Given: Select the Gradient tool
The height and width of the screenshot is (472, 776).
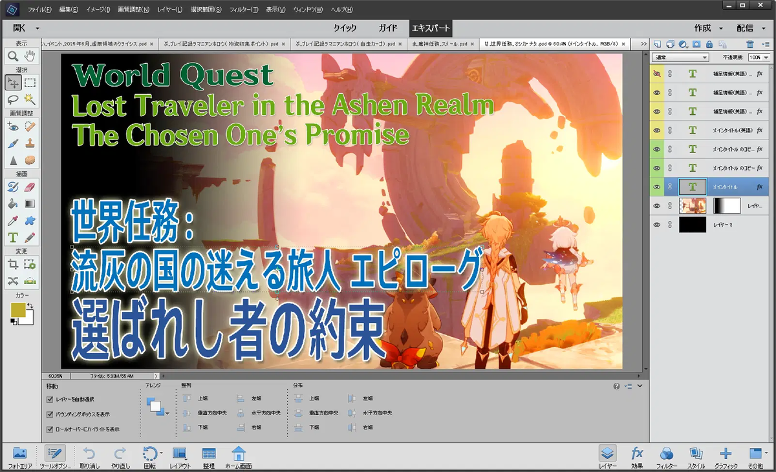Looking at the screenshot, I should click(30, 203).
